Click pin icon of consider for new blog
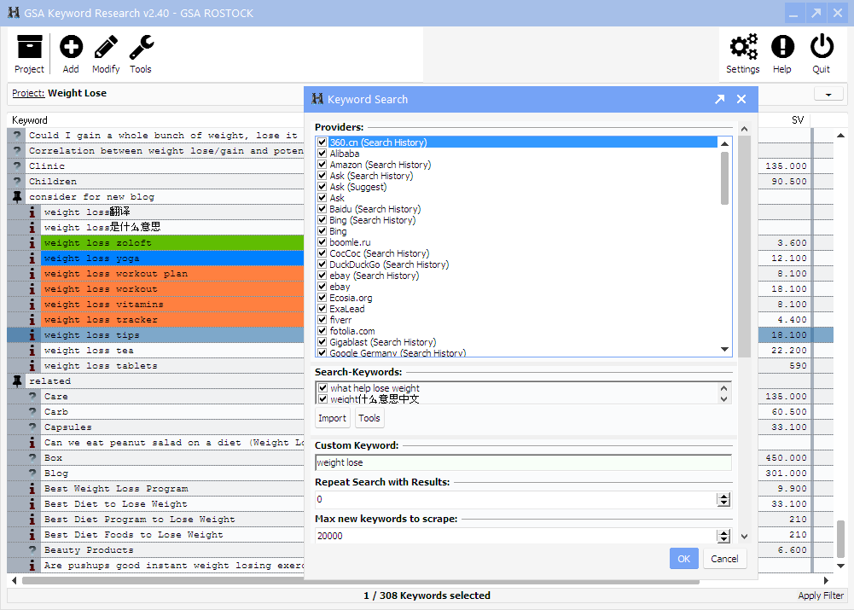Screen dimensions: 854x610 (x=17, y=196)
